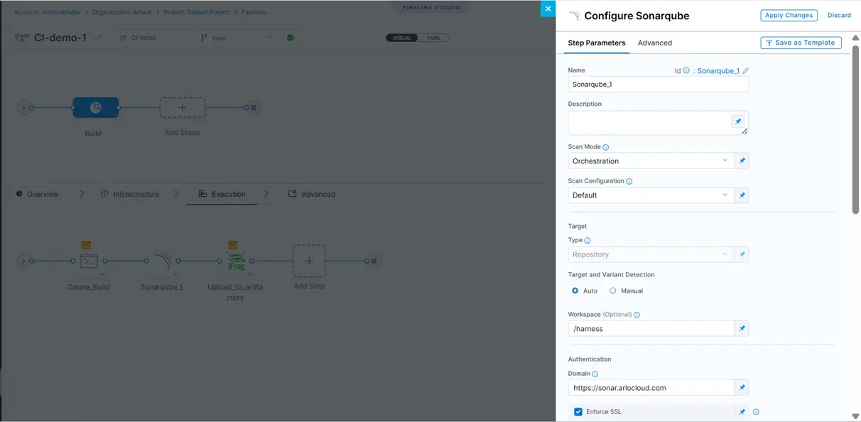861x422 pixels.
Task: Click into the Description text area
Action: tap(649, 122)
